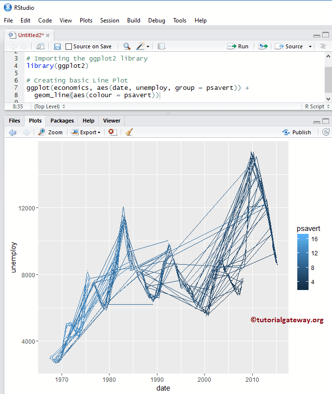The height and width of the screenshot is (394, 332).
Task: Maximize the source editor pane
Action: pos(326,35)
